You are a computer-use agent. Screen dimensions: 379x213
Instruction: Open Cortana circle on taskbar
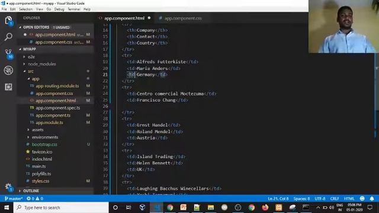[115, 208]
